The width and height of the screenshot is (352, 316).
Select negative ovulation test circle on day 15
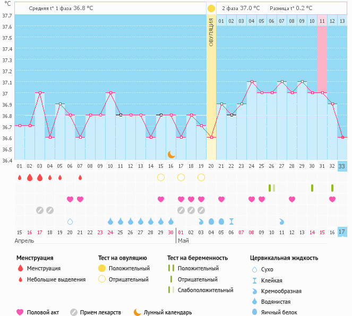click(161, 177)
